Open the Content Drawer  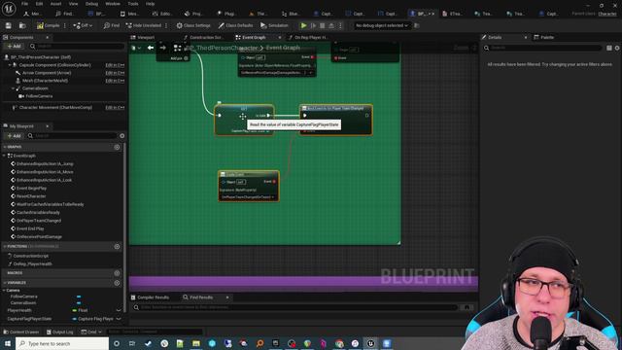(21, 332)
